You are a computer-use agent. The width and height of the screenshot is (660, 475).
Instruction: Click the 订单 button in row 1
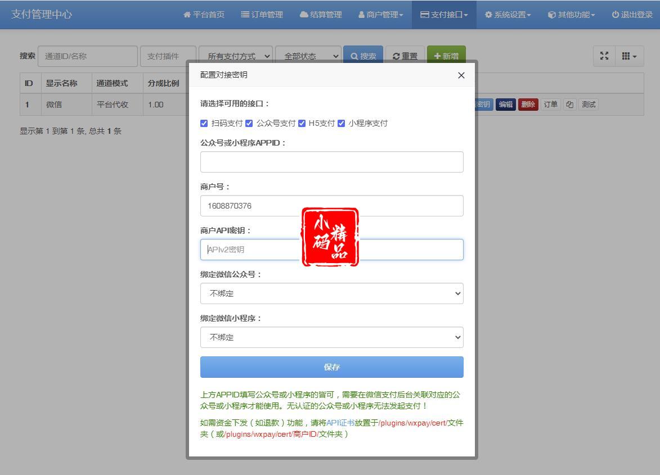coord(550,104)
